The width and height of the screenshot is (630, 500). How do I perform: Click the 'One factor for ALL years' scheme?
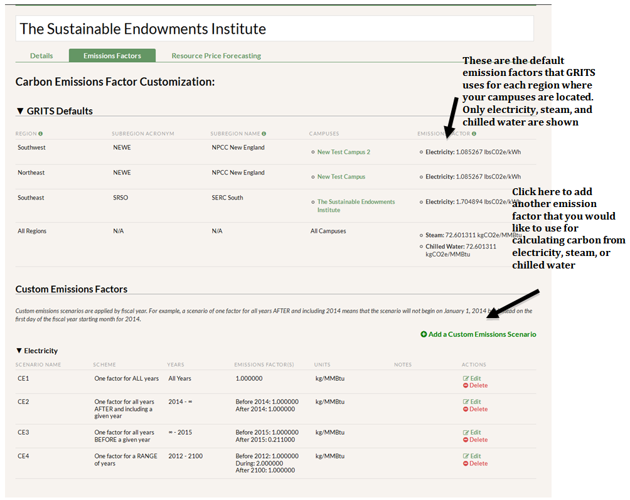click(127, 378)
